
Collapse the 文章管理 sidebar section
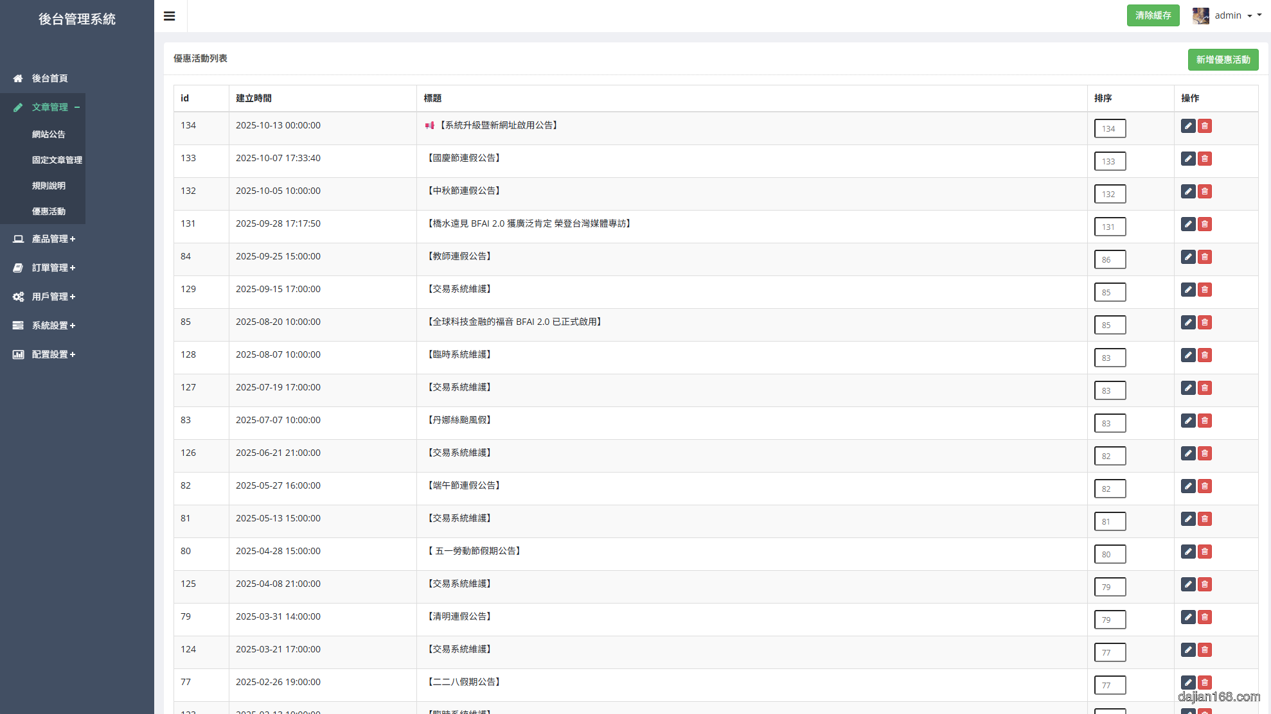point(50,107)
